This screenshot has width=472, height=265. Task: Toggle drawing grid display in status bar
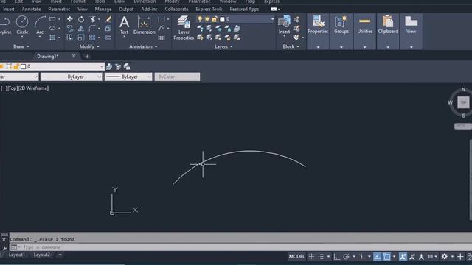(x=311, y=257)
